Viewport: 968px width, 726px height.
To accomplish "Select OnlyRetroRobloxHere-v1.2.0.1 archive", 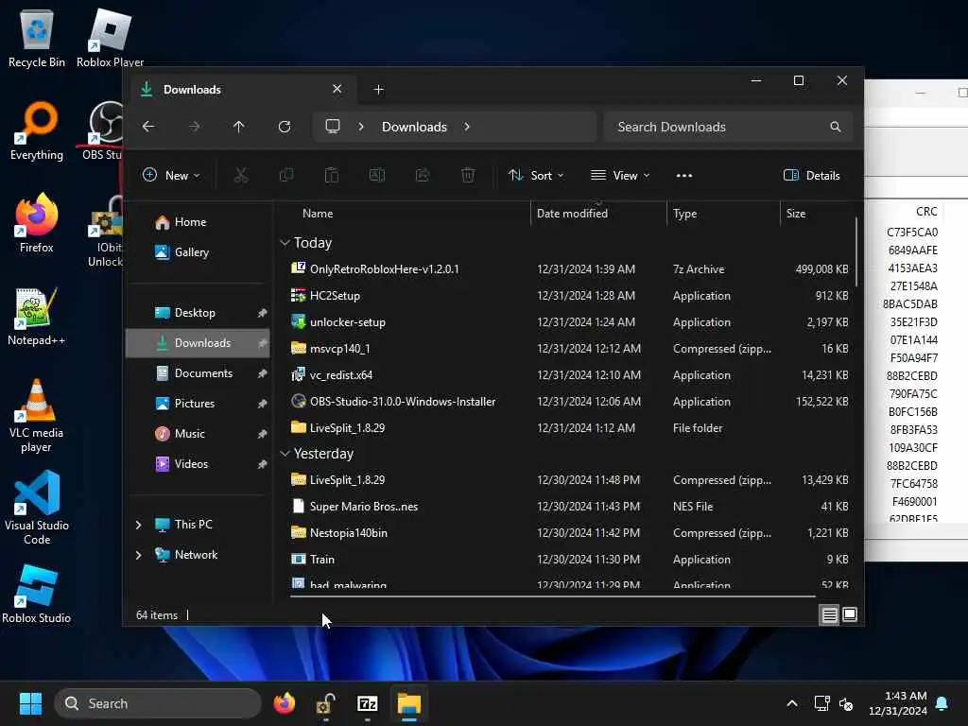I will pos(384,269).
